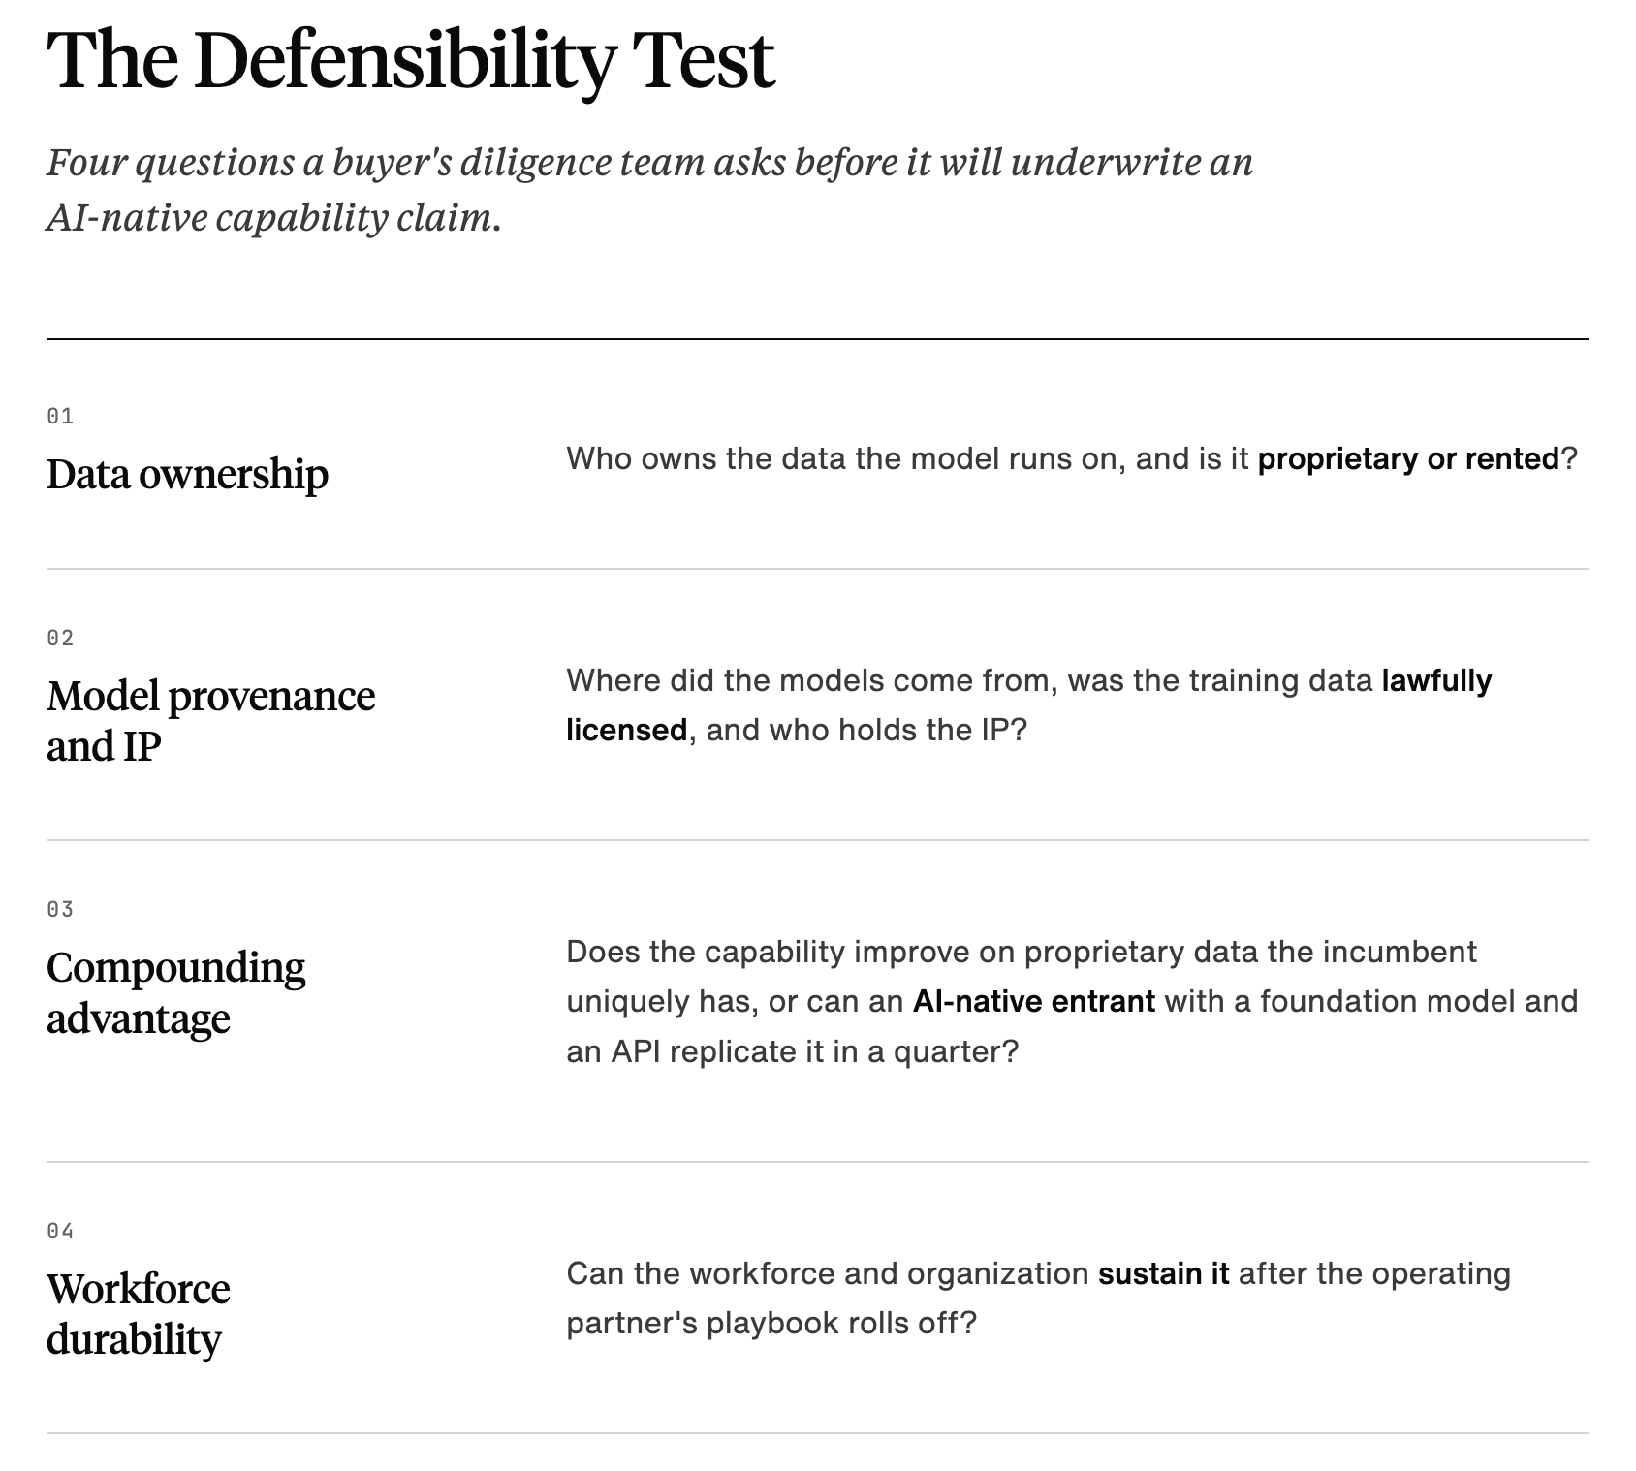The width and height of the screenshot is (1636, 1471).
Task: Click 'The Defensibility Test' main title
Action: (410, 61)
